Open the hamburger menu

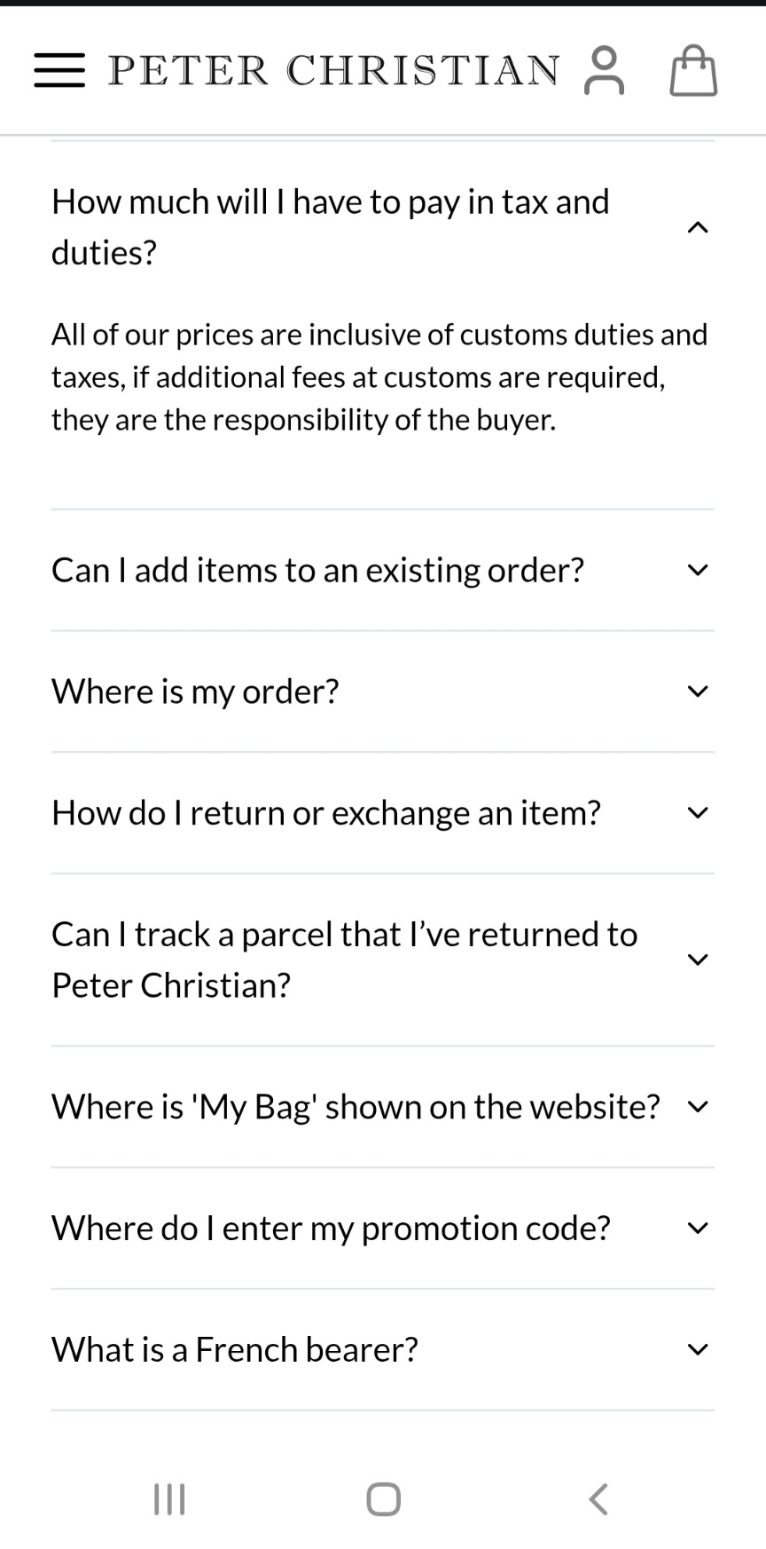pos(59,70)
